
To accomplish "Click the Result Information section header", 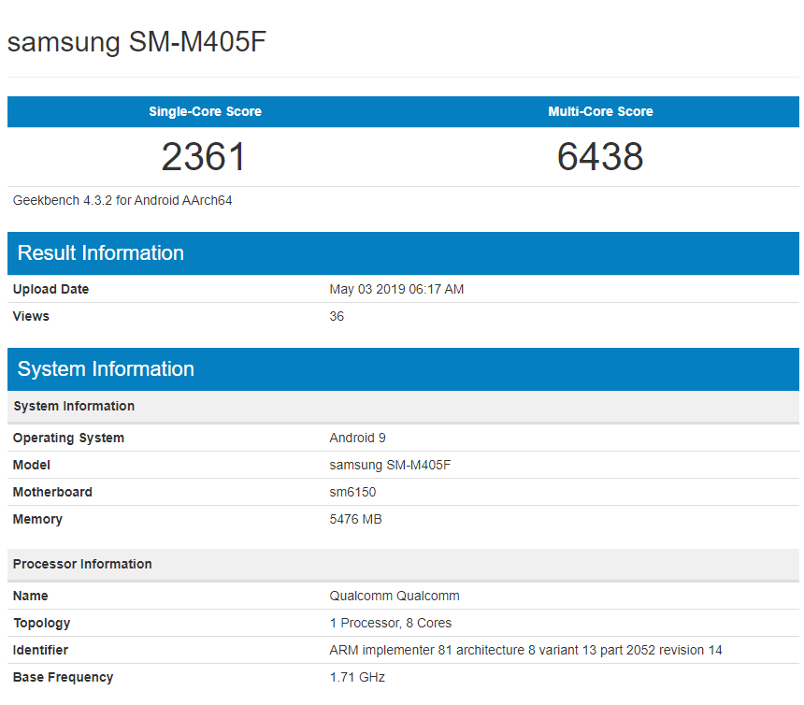I will click(101, 253).
